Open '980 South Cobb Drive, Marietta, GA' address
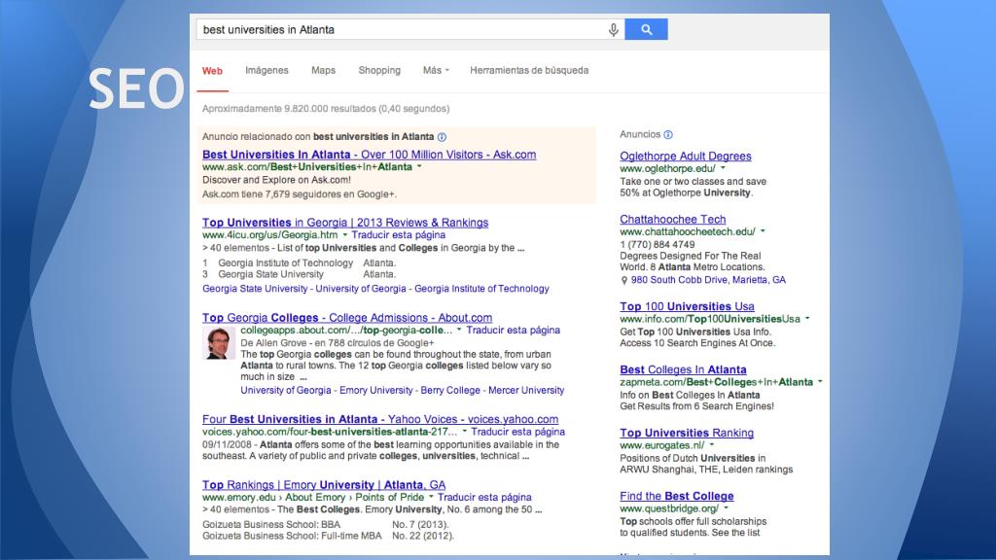The width and height of the screenshot is (996, 560). click(x=708, y=280)
